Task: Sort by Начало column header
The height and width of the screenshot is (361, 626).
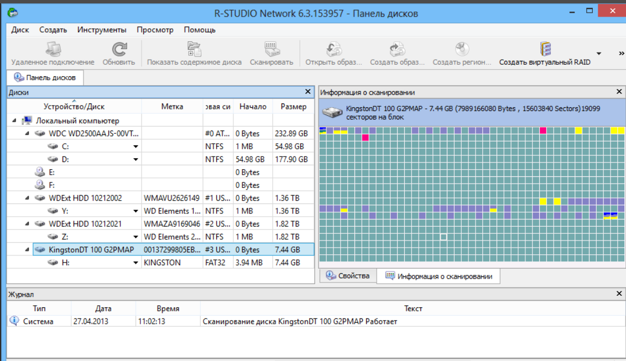Action: click(x=253, y=107)
